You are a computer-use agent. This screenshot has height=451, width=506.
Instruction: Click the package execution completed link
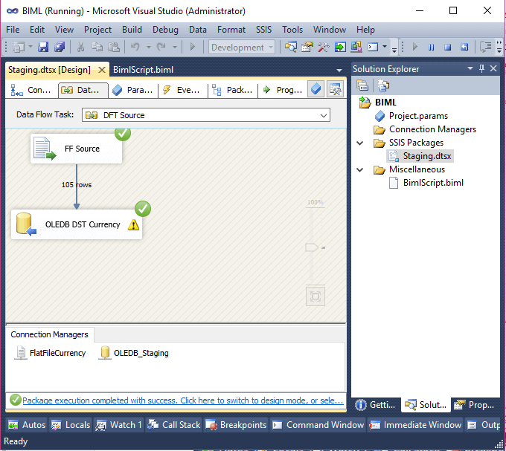pos(182,400)
